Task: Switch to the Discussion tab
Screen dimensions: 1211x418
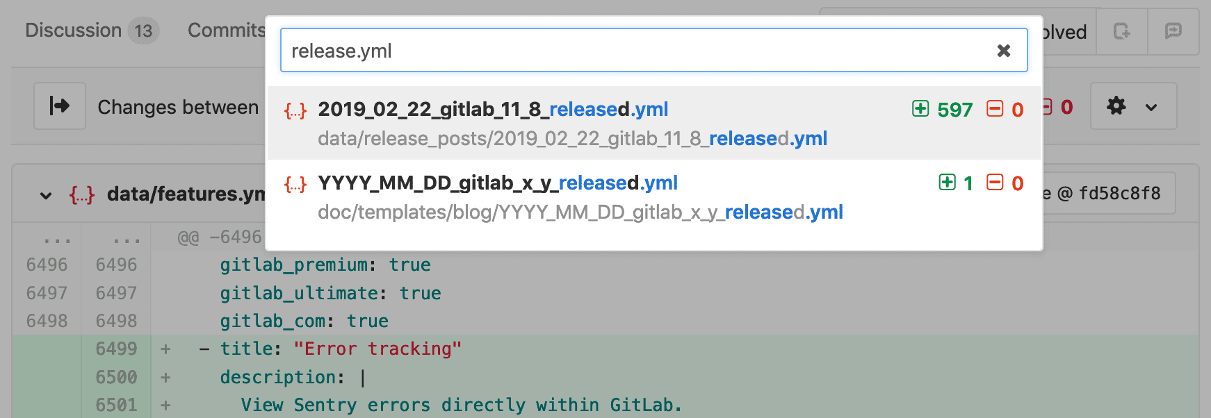Action: point(73,30)
